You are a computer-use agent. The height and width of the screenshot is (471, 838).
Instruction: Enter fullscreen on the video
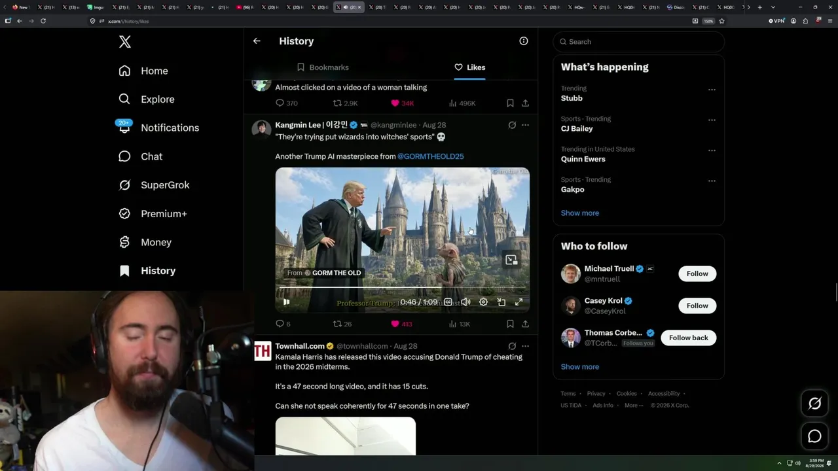[x=519, y=302]
